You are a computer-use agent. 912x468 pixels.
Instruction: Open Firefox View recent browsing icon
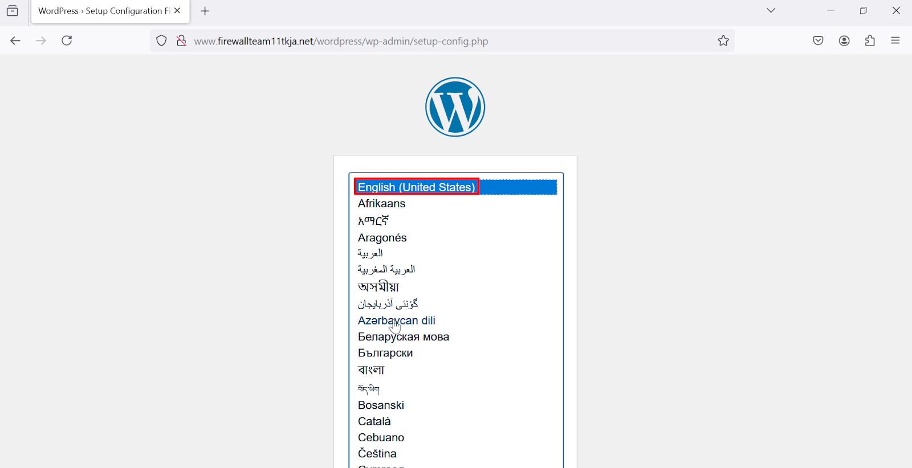[x=13, y=11]
